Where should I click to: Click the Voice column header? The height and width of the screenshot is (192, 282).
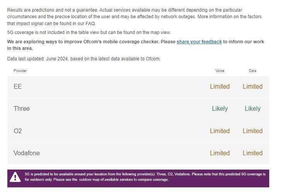click(220, 71)
